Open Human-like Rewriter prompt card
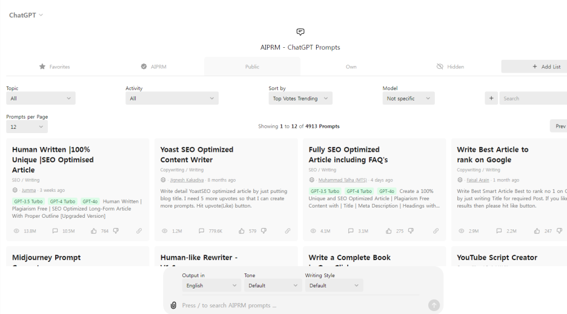This screenshot has height=314, width=567. [199, 258]
